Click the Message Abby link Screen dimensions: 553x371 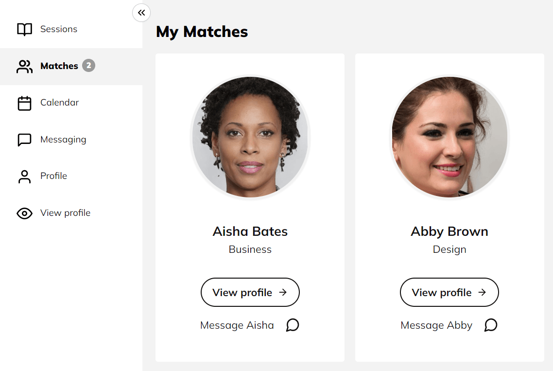click(436, 325)
